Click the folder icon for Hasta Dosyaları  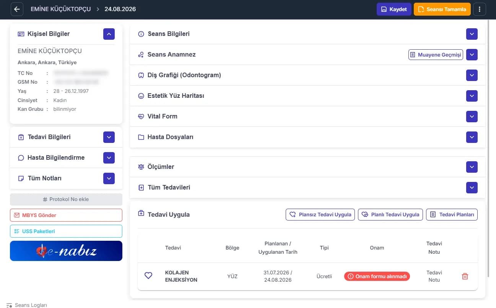point(141,137)
